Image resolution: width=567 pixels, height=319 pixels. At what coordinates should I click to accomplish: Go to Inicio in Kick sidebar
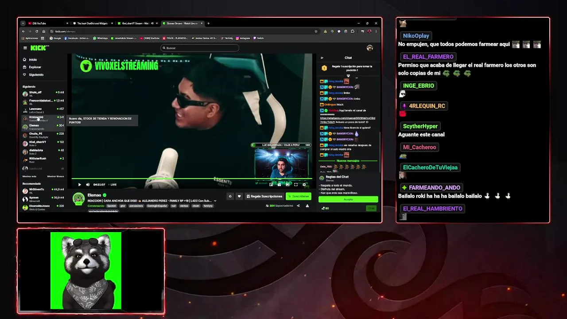tap(33, 59)
